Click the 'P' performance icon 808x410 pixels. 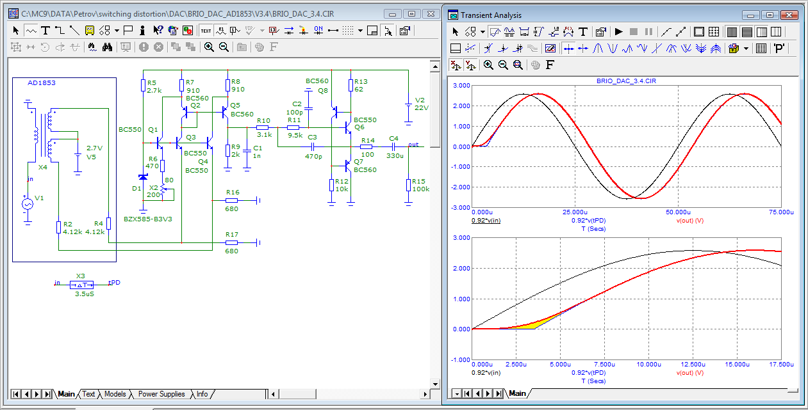[x=779, y=48]
